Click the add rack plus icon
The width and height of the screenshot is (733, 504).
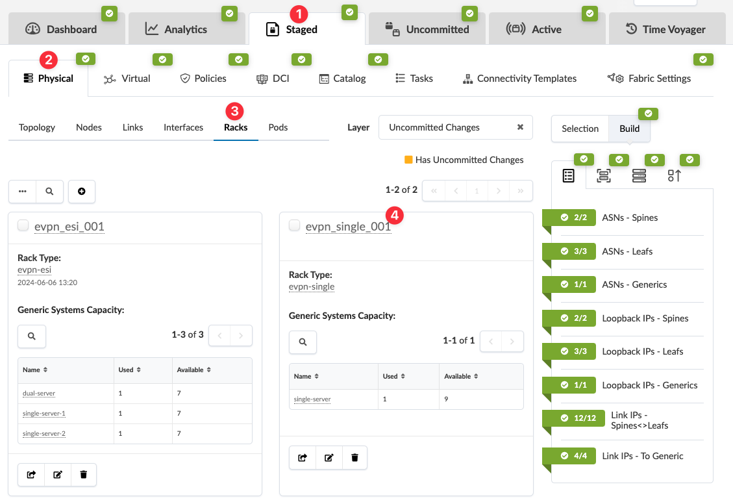[x=82, y=192]
